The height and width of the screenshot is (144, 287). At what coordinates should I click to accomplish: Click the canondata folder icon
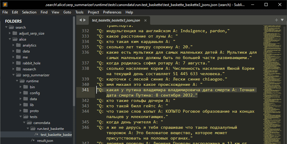pyautogui.click(x=29, y=123)
